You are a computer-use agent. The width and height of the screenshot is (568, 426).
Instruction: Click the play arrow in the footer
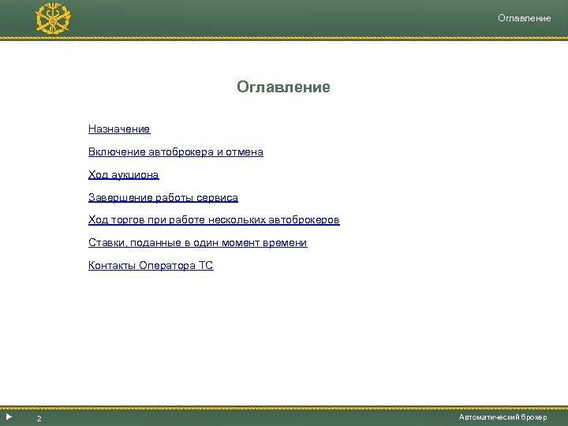pos(9,417)
